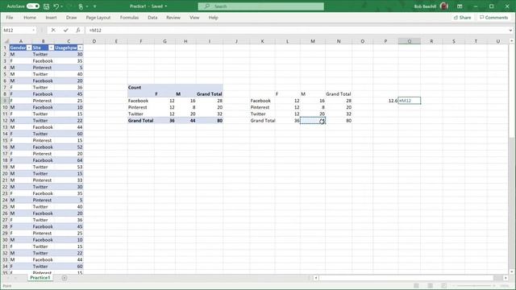Click the Undo arrow icon
The width and height of the screenshot is (516, 290).
coord(56,6)
